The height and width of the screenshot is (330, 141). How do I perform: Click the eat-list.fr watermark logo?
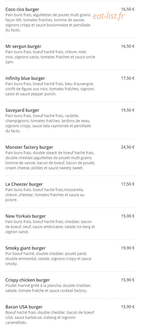(x=109, y=16)
